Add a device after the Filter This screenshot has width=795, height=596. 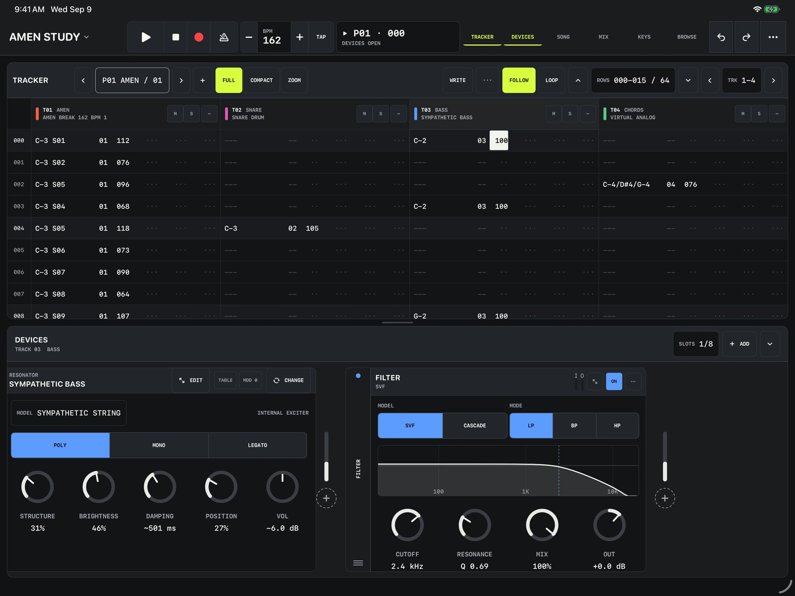click(665, 498)
